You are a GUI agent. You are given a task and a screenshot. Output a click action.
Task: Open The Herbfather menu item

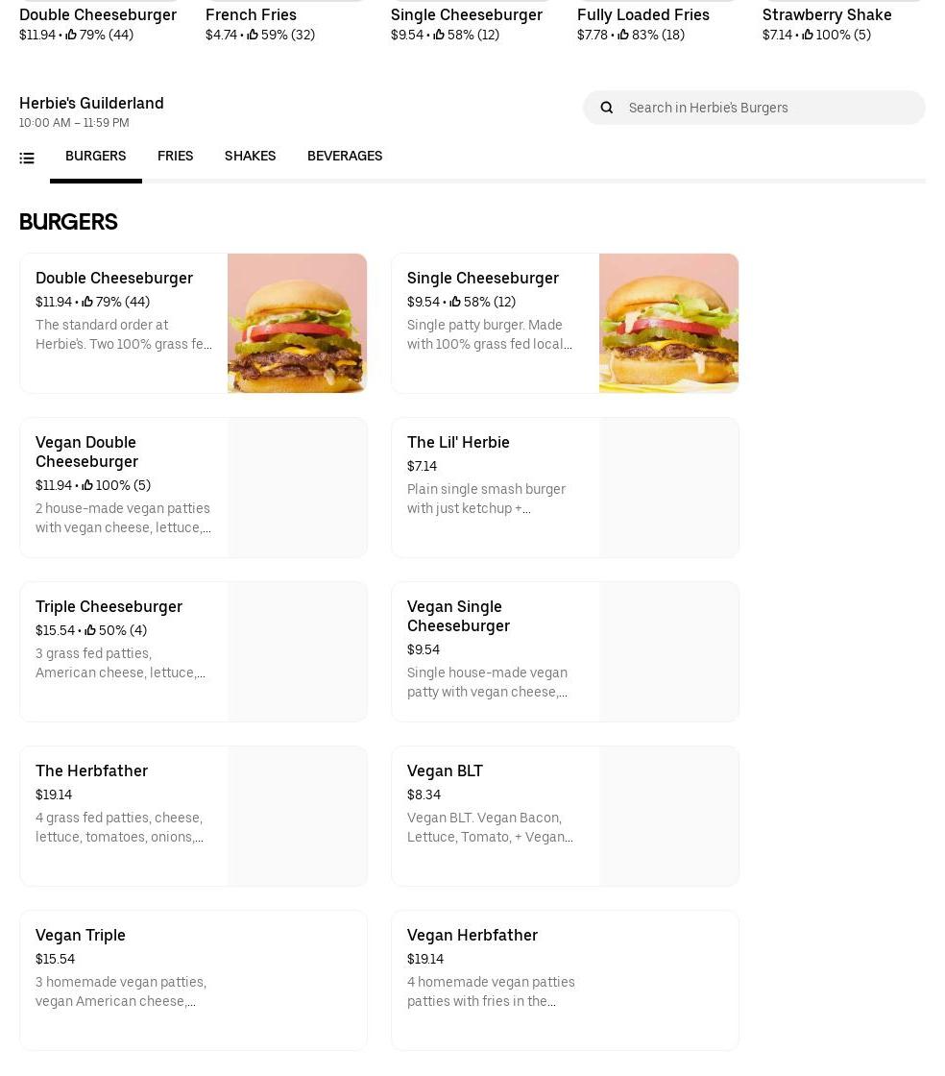tap(193, 816)
